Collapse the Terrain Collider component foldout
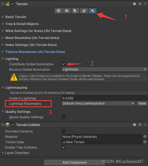Viewport: 148px width, 166px height. pyautogui.click(x=3, y=125)
